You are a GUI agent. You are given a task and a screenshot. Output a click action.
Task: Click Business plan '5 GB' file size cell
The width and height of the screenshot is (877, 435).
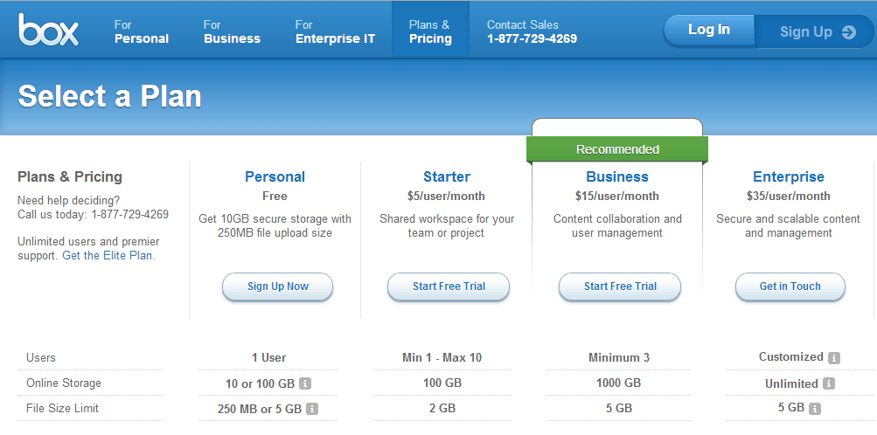click(x=618, y=409)
